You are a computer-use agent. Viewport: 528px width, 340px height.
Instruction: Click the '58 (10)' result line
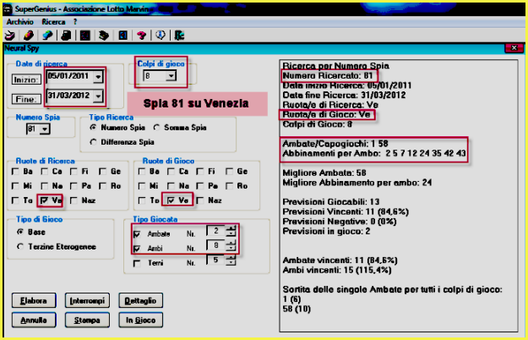coord(297,309)
